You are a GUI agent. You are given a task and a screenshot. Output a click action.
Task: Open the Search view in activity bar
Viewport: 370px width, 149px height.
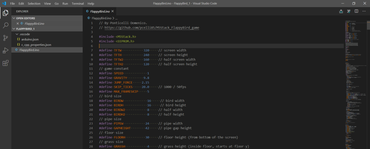(x=6, y=25)
